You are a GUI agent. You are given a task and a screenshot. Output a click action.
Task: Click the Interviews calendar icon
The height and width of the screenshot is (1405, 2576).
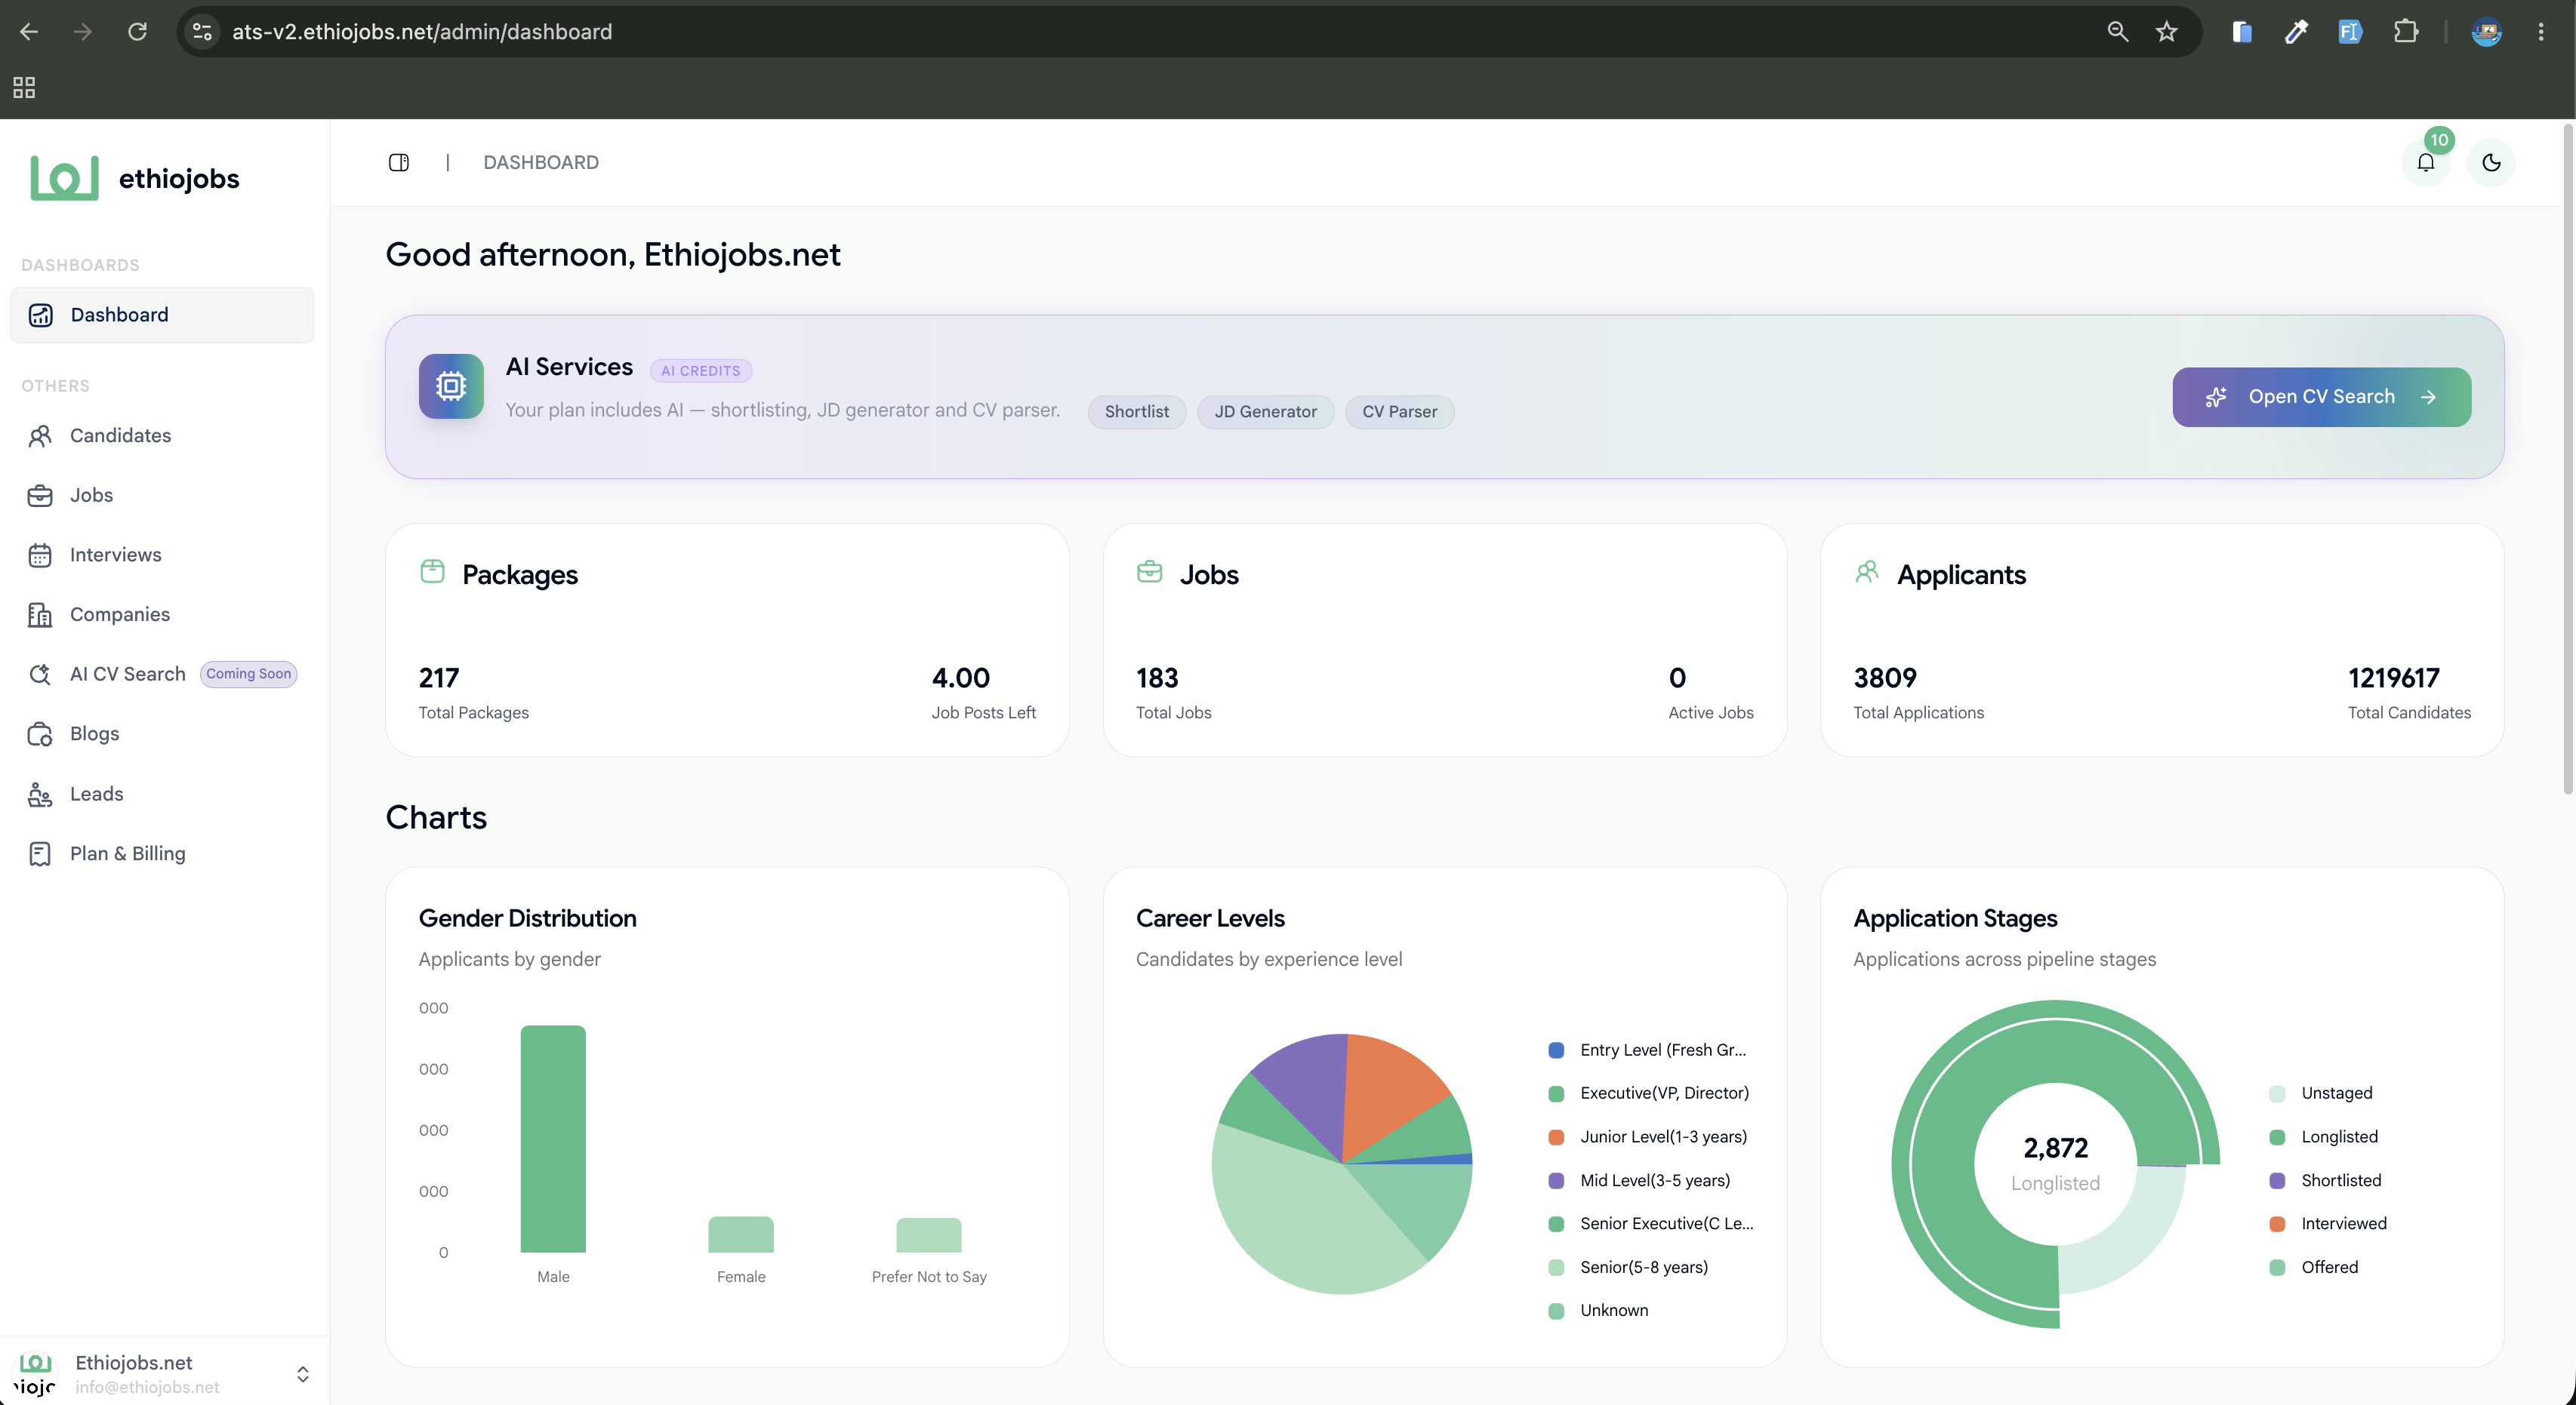coord(40,555)
